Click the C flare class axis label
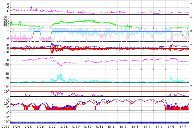The image size is (194, 129). (x=8, y=11)
